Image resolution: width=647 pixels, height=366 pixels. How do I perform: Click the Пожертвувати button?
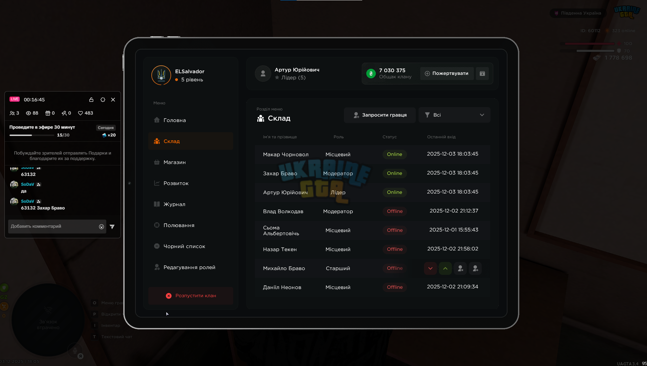447,74
